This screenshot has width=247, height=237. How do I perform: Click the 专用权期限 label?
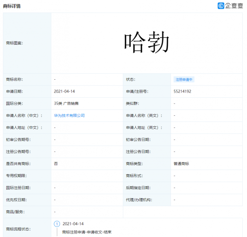16,176
